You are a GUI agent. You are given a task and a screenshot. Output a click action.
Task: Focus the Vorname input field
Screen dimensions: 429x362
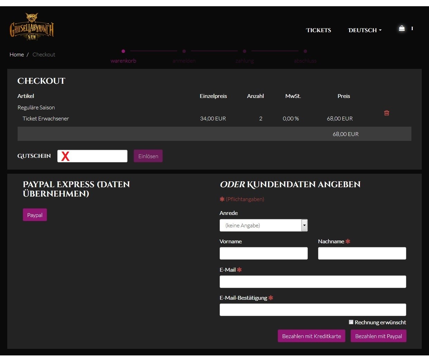pos(264,253)
